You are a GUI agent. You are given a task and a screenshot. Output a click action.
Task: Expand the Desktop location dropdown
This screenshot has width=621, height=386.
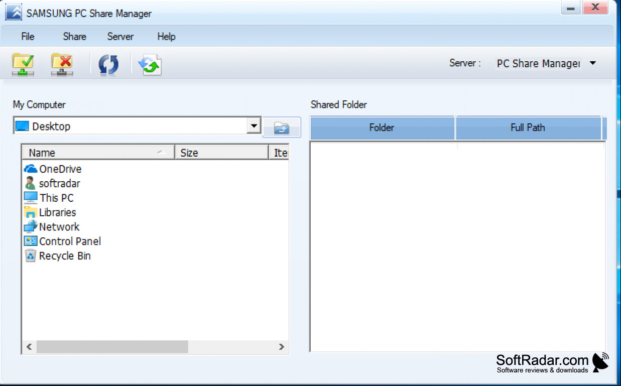click(254, 126)
